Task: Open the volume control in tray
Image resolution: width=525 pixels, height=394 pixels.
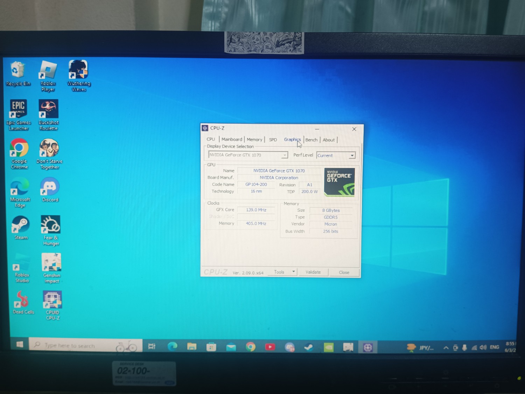Action: point(483,347)
